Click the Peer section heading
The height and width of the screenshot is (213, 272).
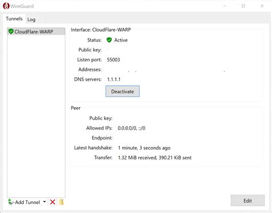tap(76, 108)
